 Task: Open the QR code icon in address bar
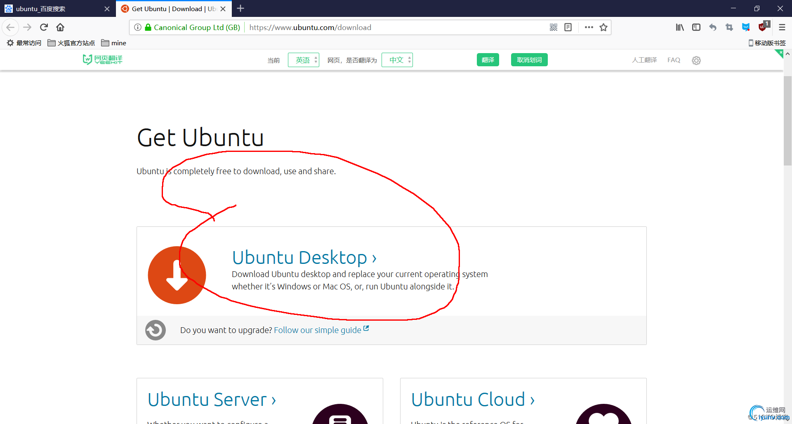[x=554, y=28]
